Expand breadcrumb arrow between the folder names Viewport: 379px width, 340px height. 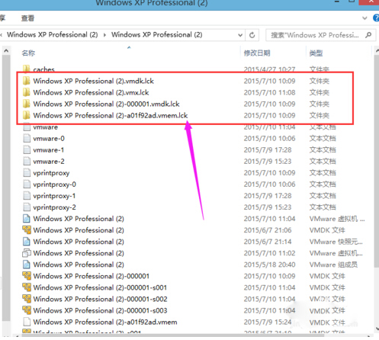pos(104,35)
